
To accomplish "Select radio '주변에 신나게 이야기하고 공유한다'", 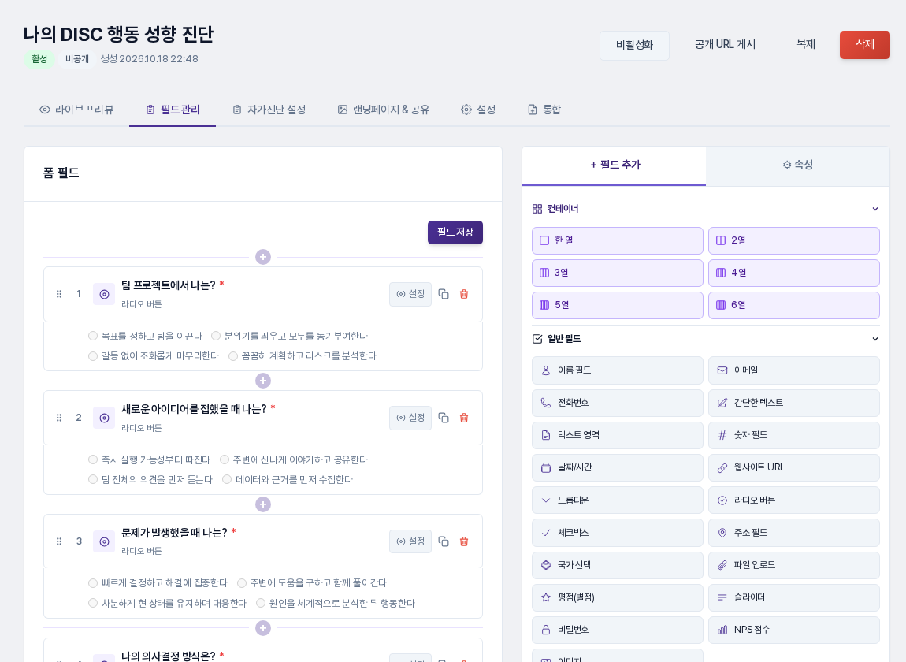I will click(225, 459).
